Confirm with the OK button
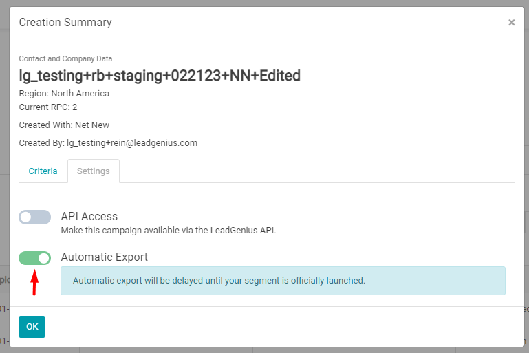Viewport: 529px width, 353px height. (x=32, y=327)
